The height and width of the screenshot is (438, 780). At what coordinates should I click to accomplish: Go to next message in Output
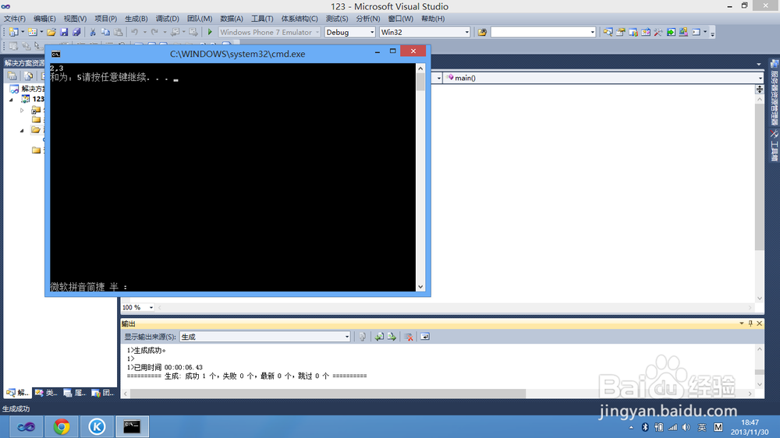coord(392,337)
